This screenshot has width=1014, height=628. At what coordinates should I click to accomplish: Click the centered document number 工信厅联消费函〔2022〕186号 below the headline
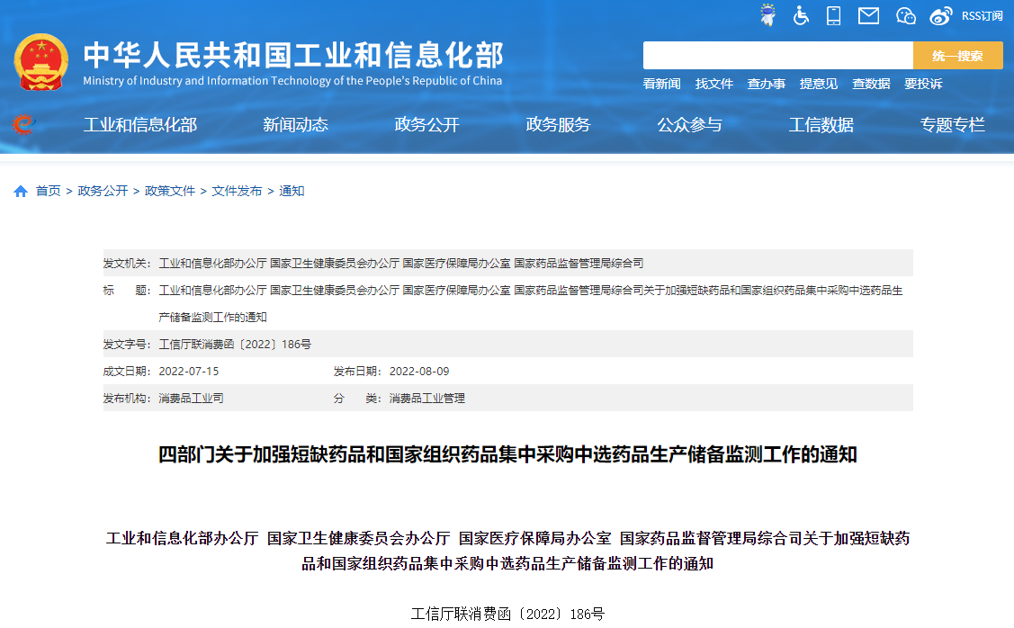(x=507, y=614)
